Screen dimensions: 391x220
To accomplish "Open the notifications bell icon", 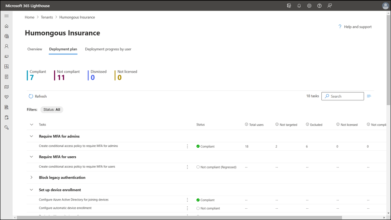I will pyautogui.click(x=299, y=6).
